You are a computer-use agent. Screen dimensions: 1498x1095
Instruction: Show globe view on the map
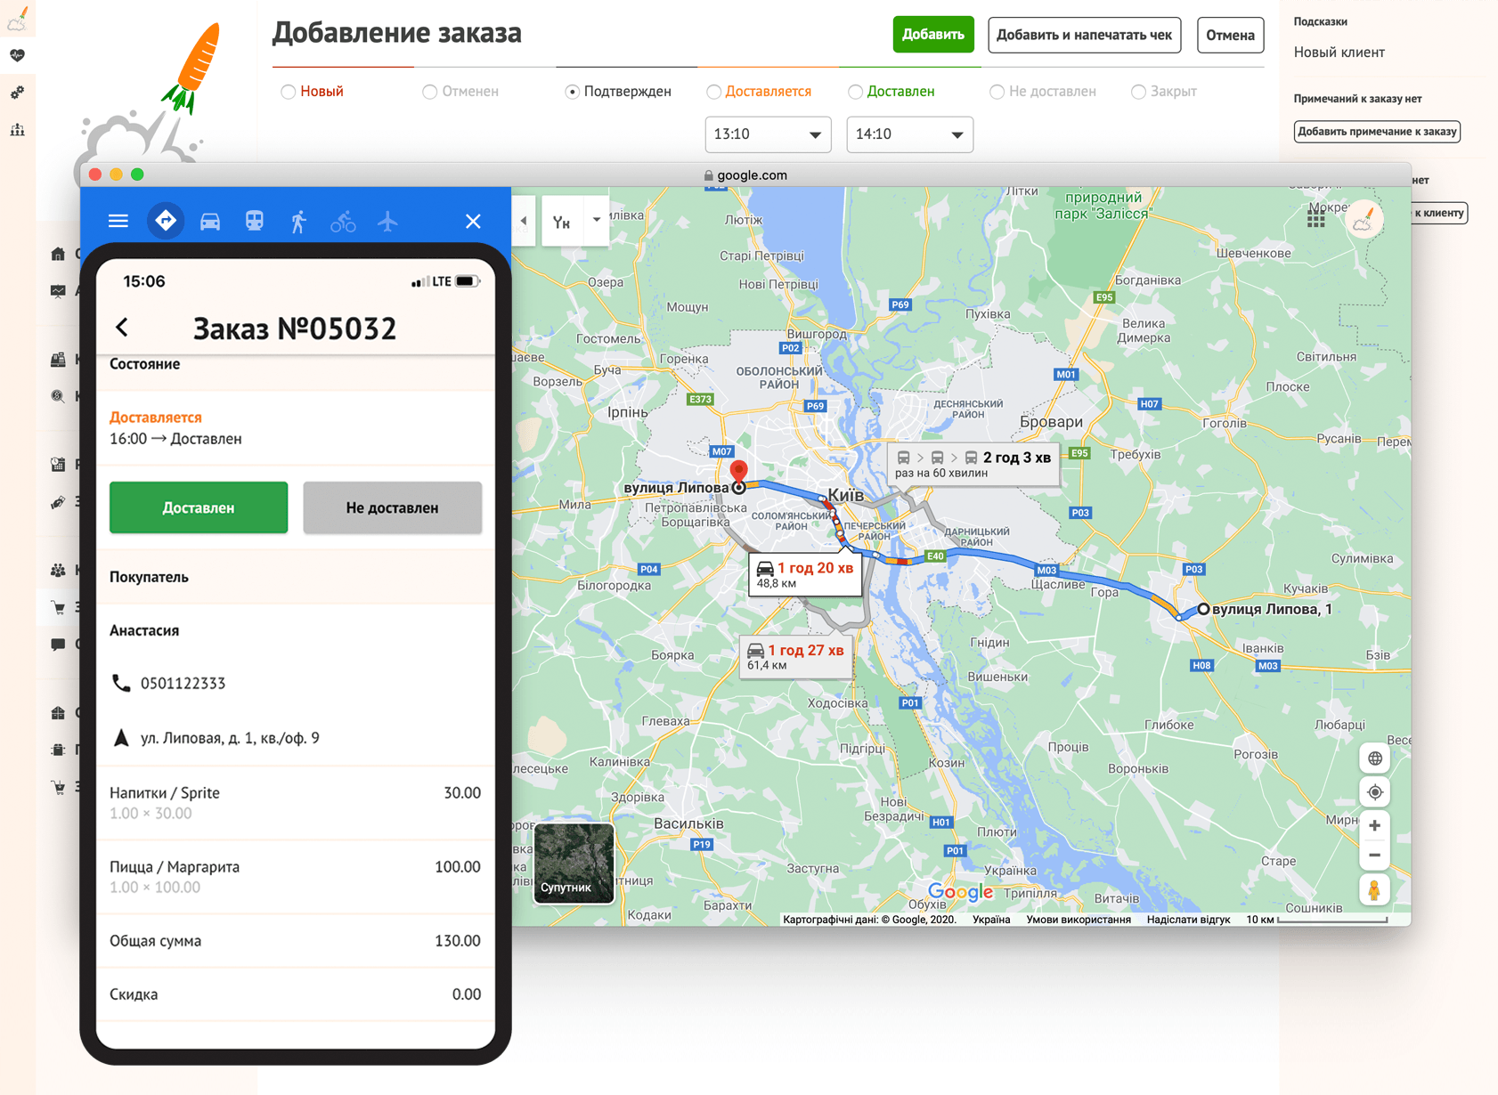(1375, 758)
